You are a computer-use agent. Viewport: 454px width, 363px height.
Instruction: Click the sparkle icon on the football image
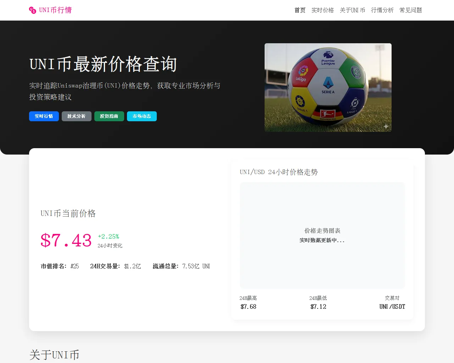(x=386, y=127)
